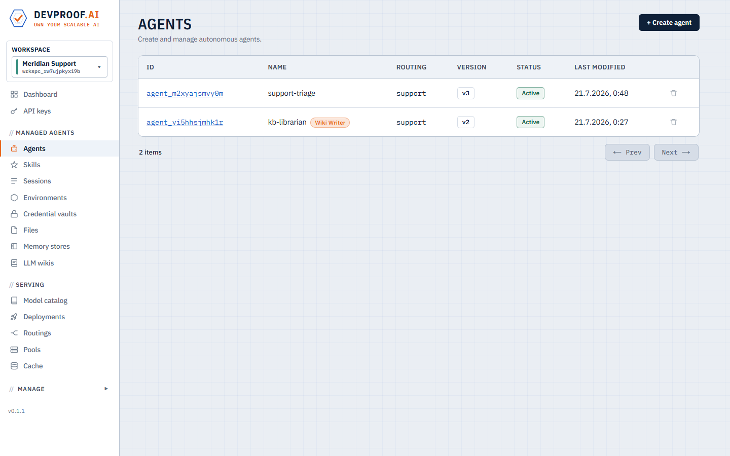Click the Environments hexagon icon
The height and width of the screenshot is (456, 730).
pyautogui.click(x=14, y=198)
